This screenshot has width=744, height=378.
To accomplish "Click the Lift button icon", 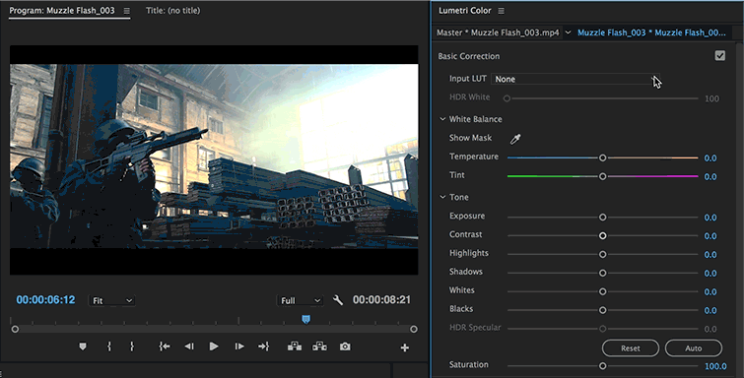I will 295,346.
